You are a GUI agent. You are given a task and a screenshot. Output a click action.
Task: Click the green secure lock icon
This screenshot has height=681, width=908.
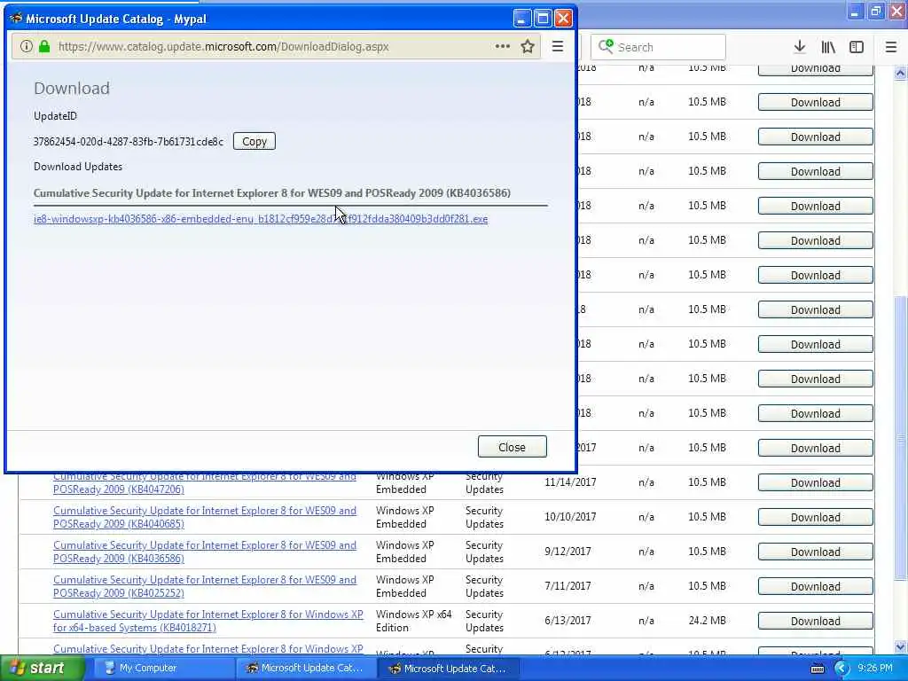[44, 46]
